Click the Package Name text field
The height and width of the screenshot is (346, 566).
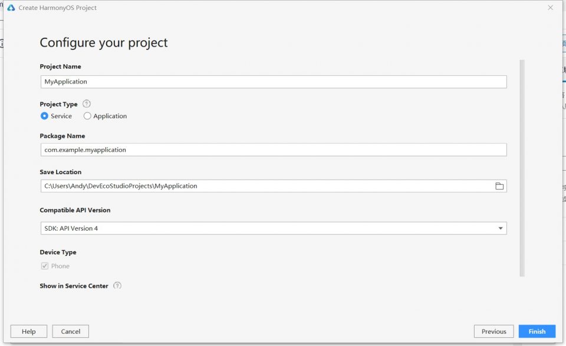click(274, 150)
